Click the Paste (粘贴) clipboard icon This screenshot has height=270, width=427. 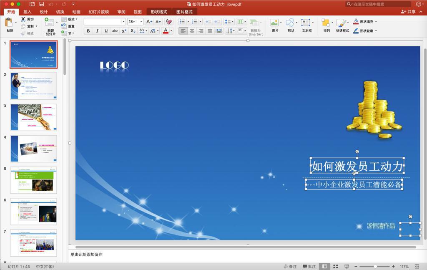coord(9,23)
